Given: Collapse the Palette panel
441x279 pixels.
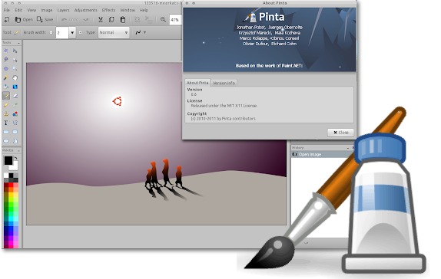Looking at the screenshot, I should point(18,150).
